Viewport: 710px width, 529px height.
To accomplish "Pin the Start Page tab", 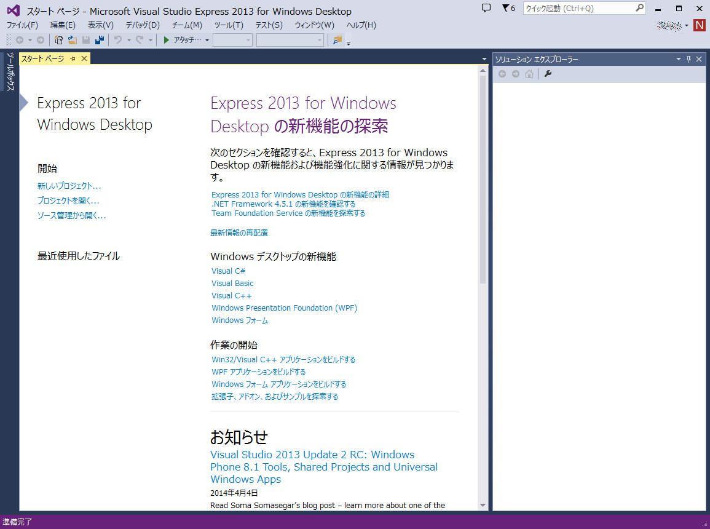I will click(x=73, y=58).
